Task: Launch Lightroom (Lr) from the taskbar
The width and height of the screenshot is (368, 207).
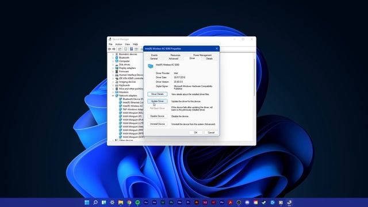Action: pos(163,202)
